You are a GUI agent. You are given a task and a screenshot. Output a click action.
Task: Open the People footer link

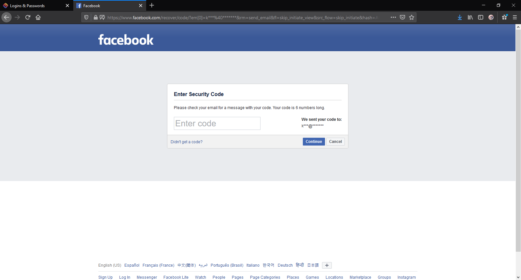click(x=219, y=277)
